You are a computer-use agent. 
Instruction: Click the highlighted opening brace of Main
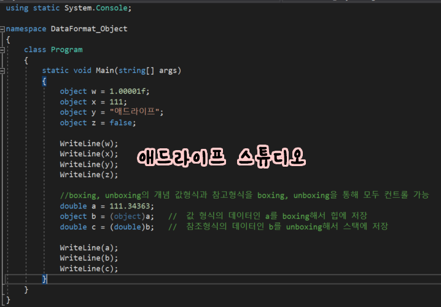(44, 81)
